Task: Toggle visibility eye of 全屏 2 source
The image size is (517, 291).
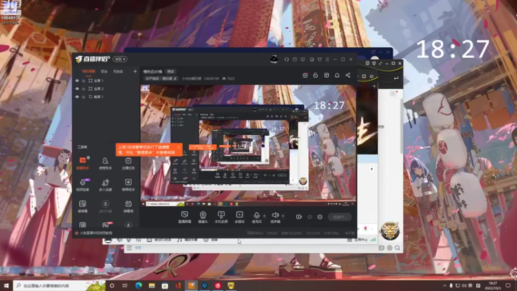Action: (x=77, y=89)
